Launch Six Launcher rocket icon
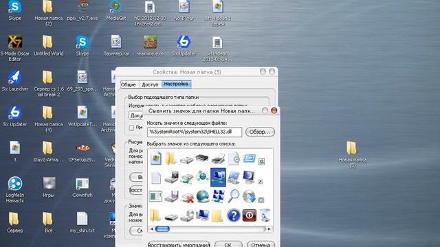 click(x=15, y=81)
